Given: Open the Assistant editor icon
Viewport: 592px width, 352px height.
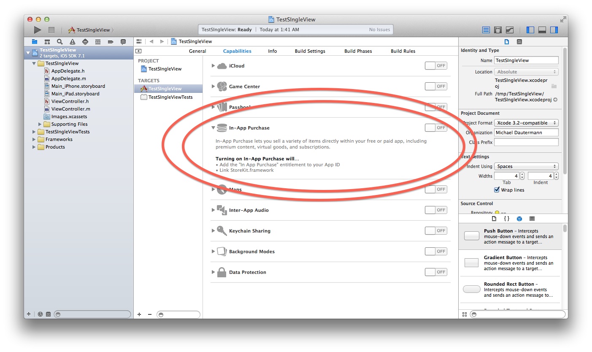Looking at the screenshot, I should tap(498, 30).
